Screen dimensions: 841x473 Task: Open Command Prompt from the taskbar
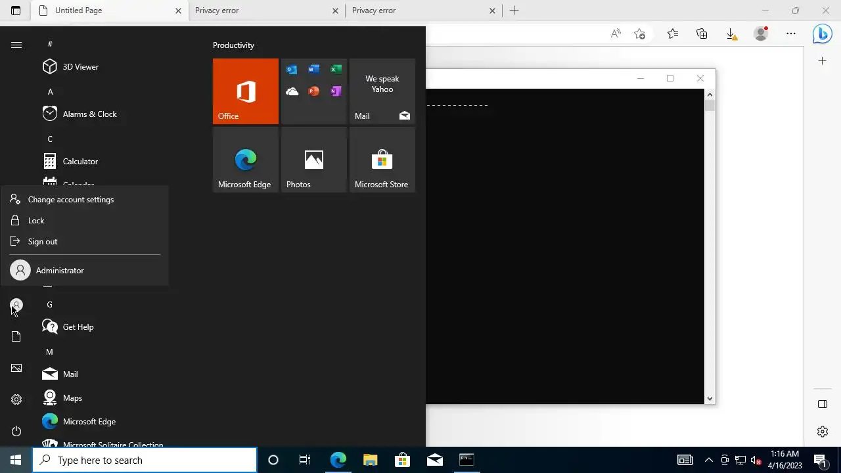coord(466,460)
